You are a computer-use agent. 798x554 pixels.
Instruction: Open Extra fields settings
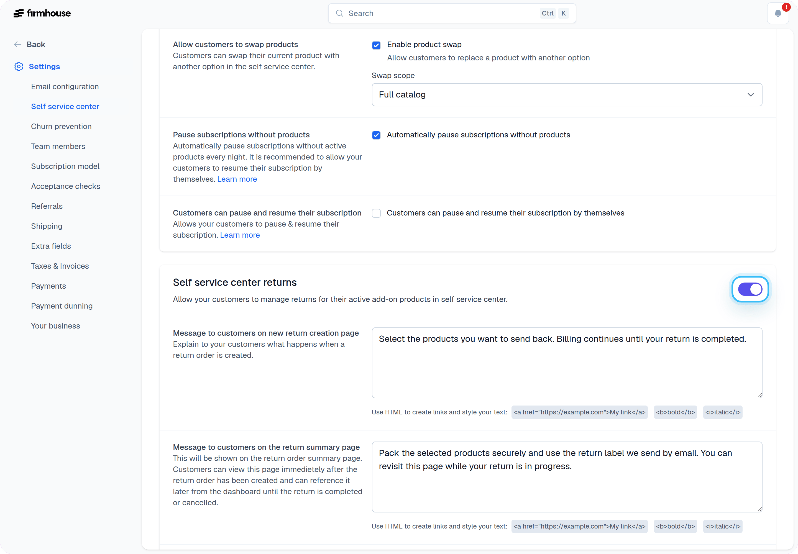[x=51, y=246]
